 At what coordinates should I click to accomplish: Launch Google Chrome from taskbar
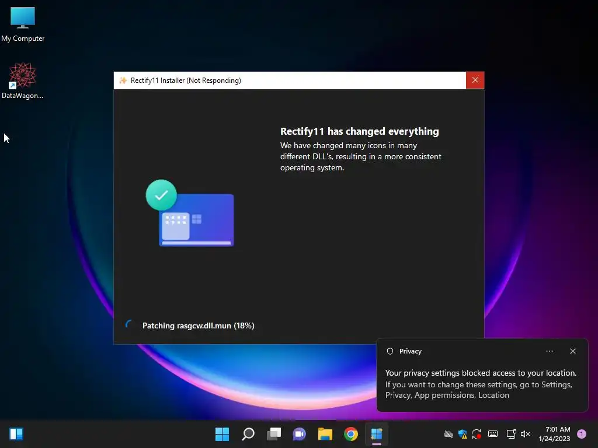click(351, 434)
